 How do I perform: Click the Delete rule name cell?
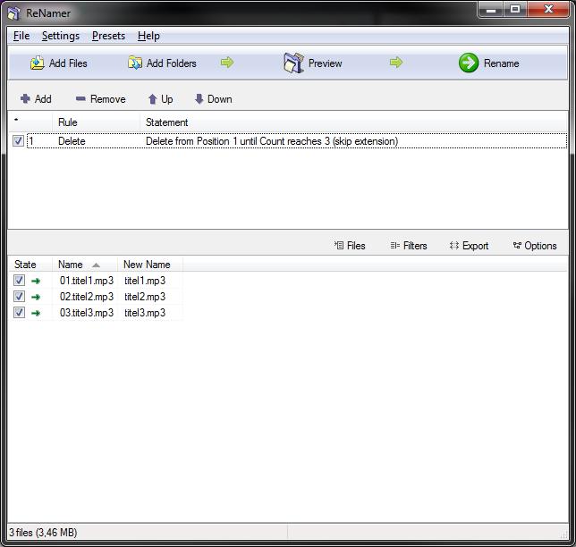click(x=72, y=141)
